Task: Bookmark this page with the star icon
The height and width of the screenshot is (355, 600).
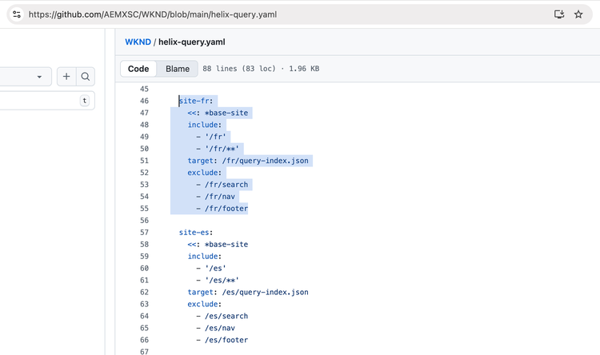Action: [x=578, y=14]
